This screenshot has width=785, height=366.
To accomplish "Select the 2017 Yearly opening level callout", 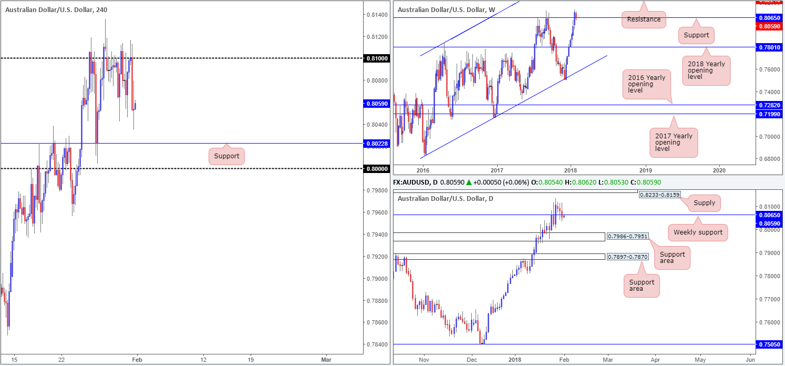I will coord(674,143).
